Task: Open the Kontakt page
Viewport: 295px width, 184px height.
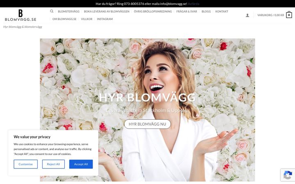Action: 222,11
